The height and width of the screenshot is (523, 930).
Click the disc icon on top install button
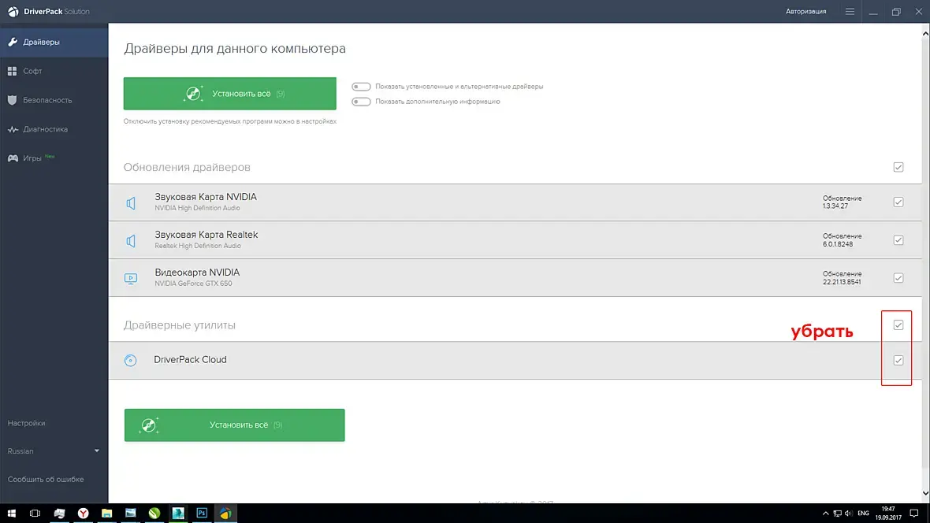point(193,94)
